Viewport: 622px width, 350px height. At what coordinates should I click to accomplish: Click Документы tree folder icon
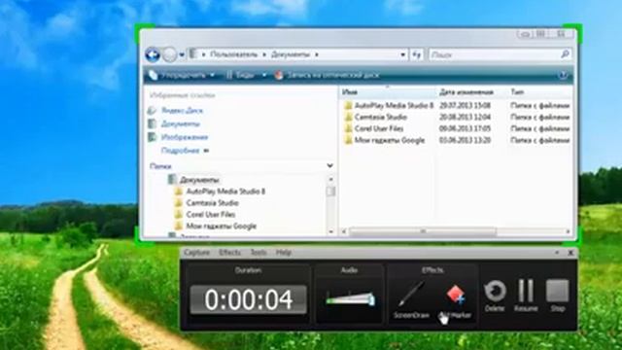coord(172,179)
